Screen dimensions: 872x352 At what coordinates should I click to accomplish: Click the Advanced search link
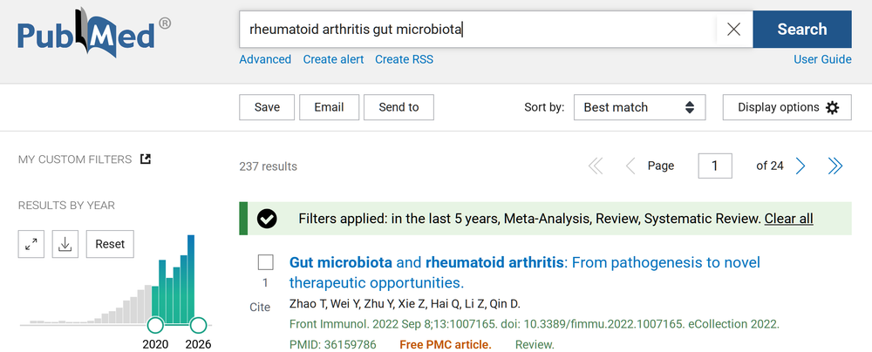(265, 59)
